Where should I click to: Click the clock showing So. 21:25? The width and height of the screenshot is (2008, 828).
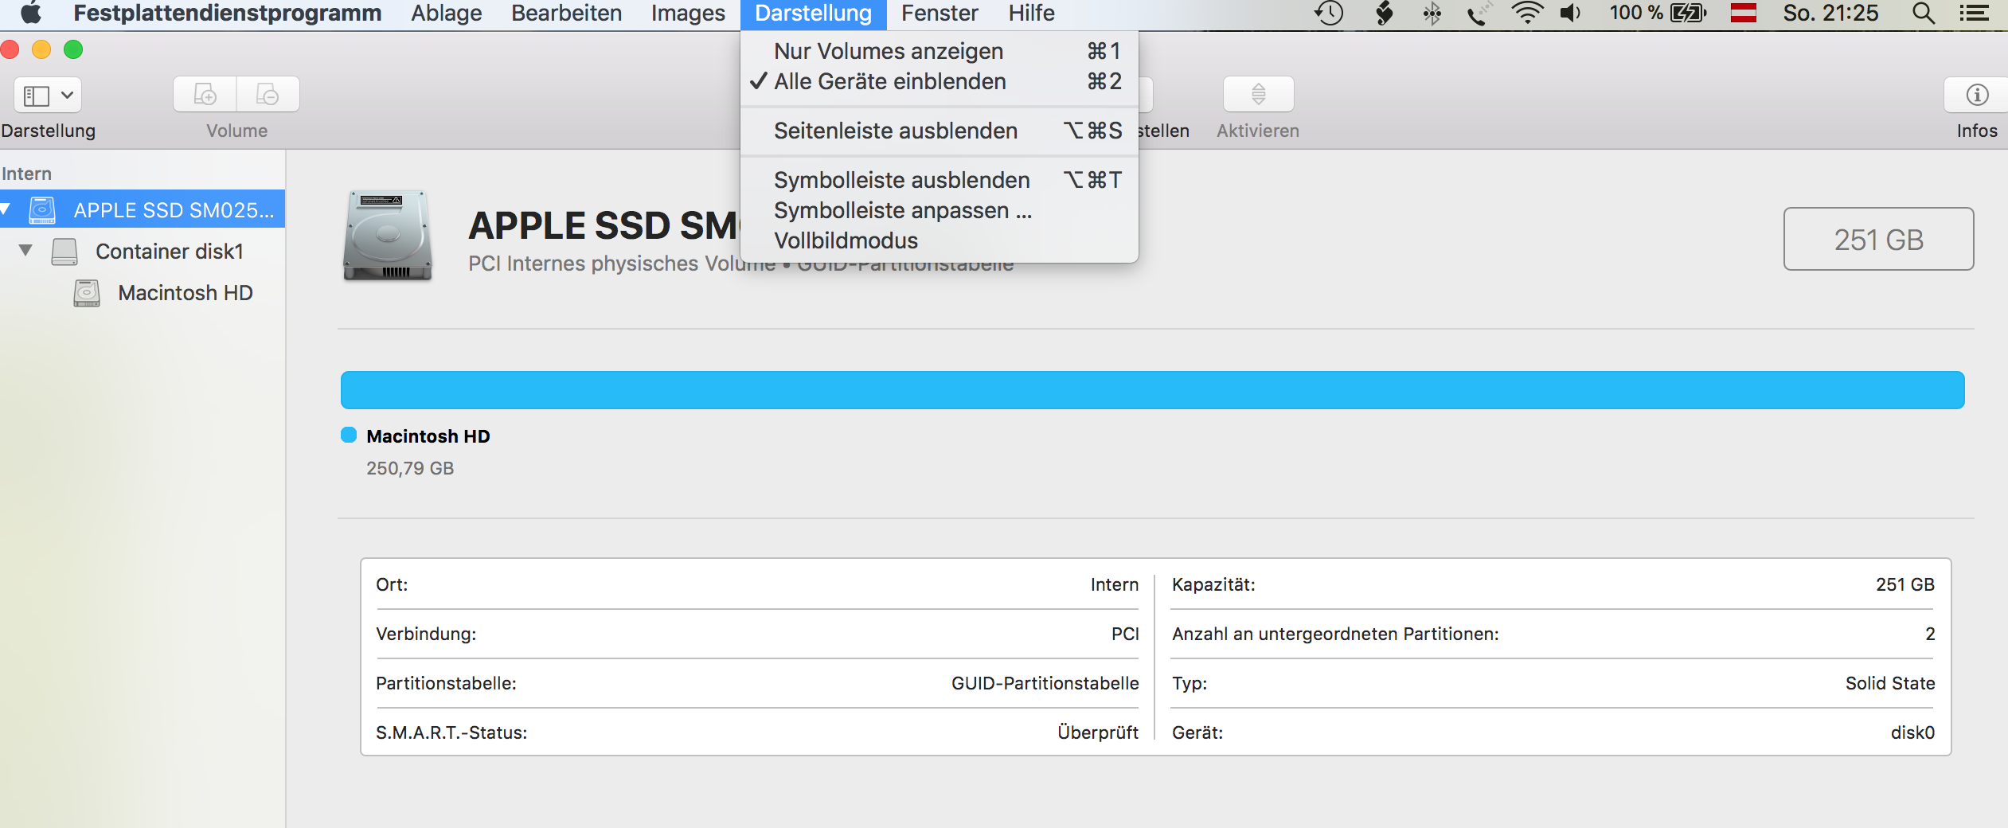1830,14
